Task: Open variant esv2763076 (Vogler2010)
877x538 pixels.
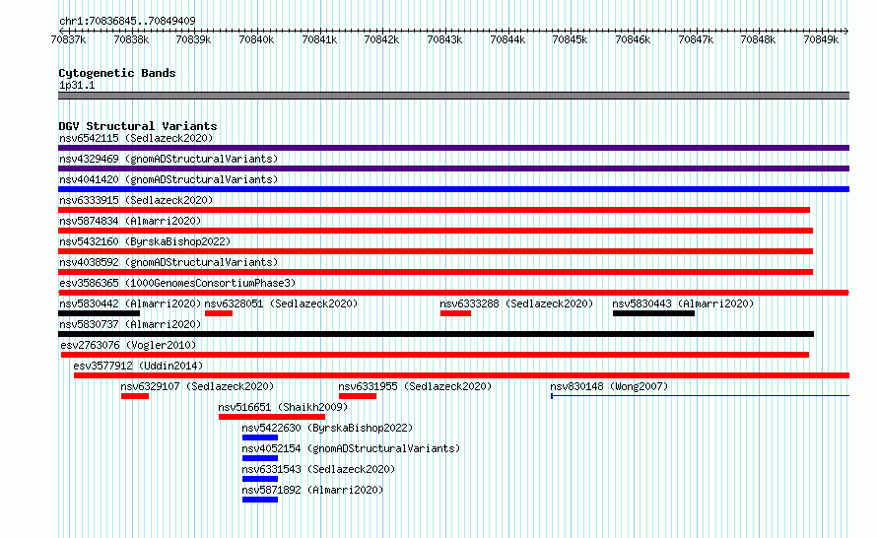Action: (x=128, y=345)
